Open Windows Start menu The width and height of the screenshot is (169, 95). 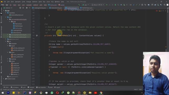[3, 93]
